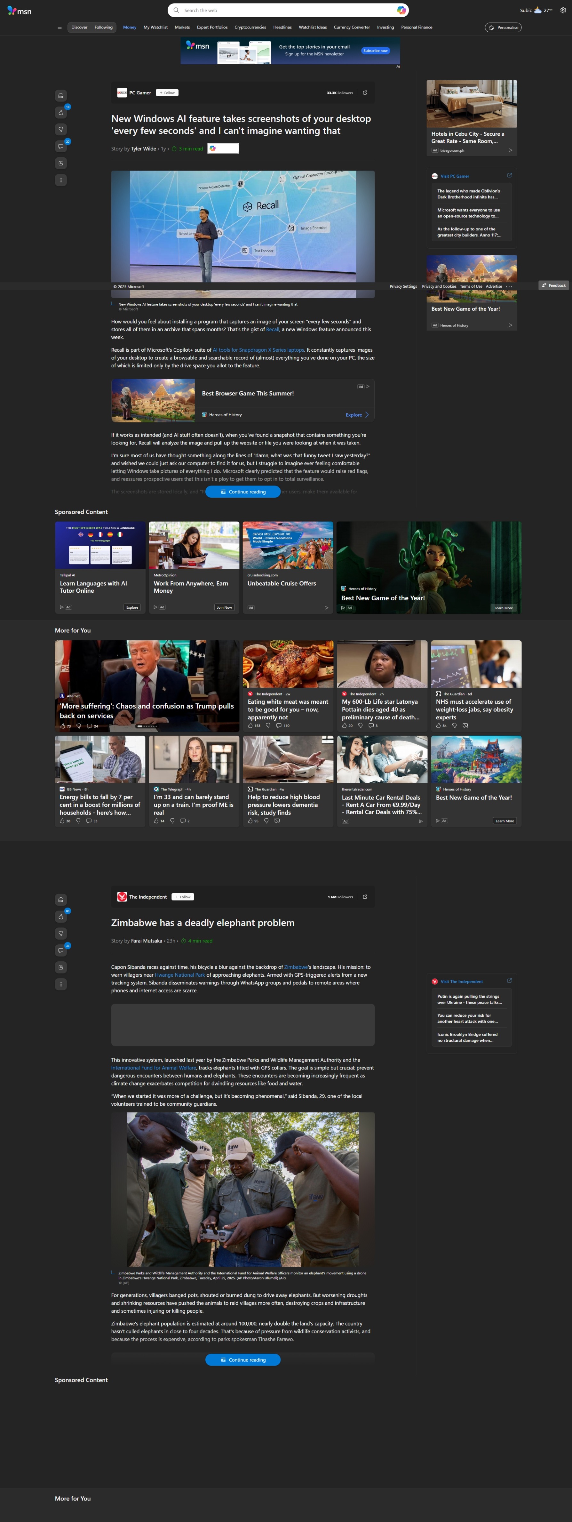Dislike the Zimbabwe elephant article

pyautogui.click(x=61, y=933)
